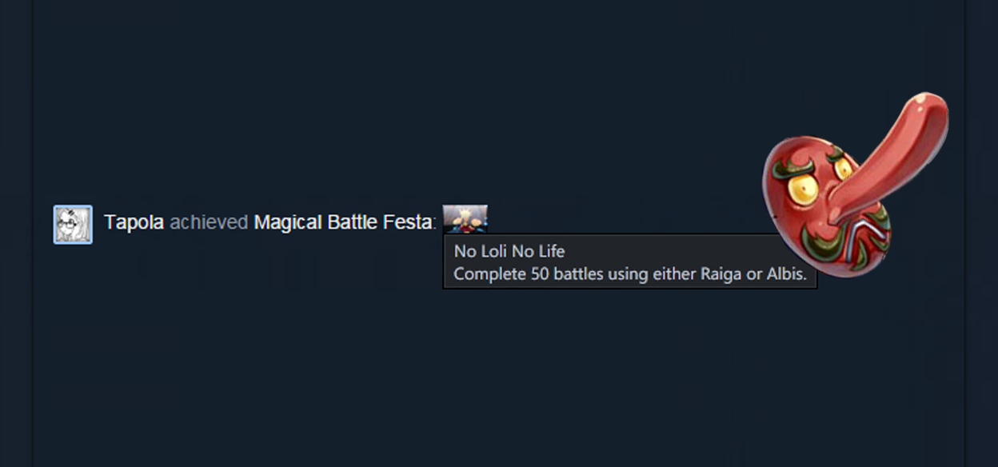The width and height of the screenshot is (998, 467).
Task: Open the Tapola username link
Action: [134, 223]
